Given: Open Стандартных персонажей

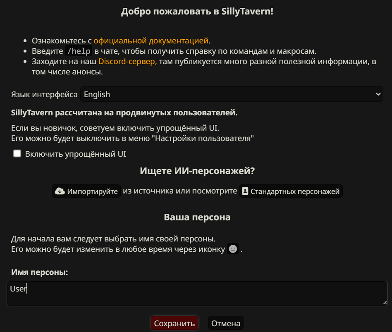Looking at the screenshot, I should (x=291, y=191).
